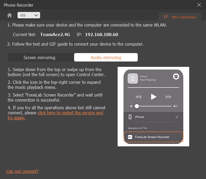
Task: Open the Can not connect? link
Action: click(22, 171)
